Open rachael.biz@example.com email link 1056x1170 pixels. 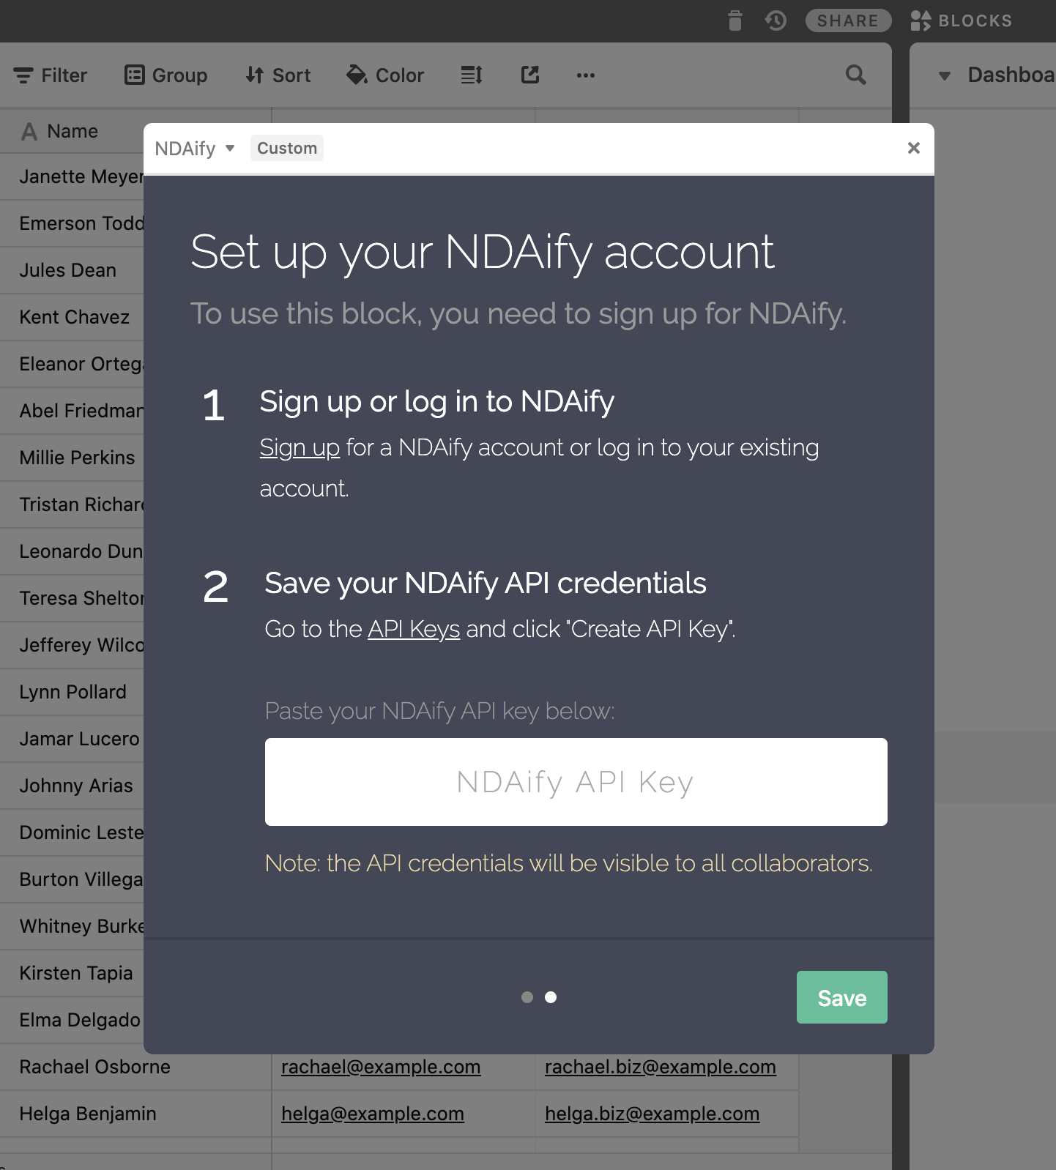pos(661,1067)
